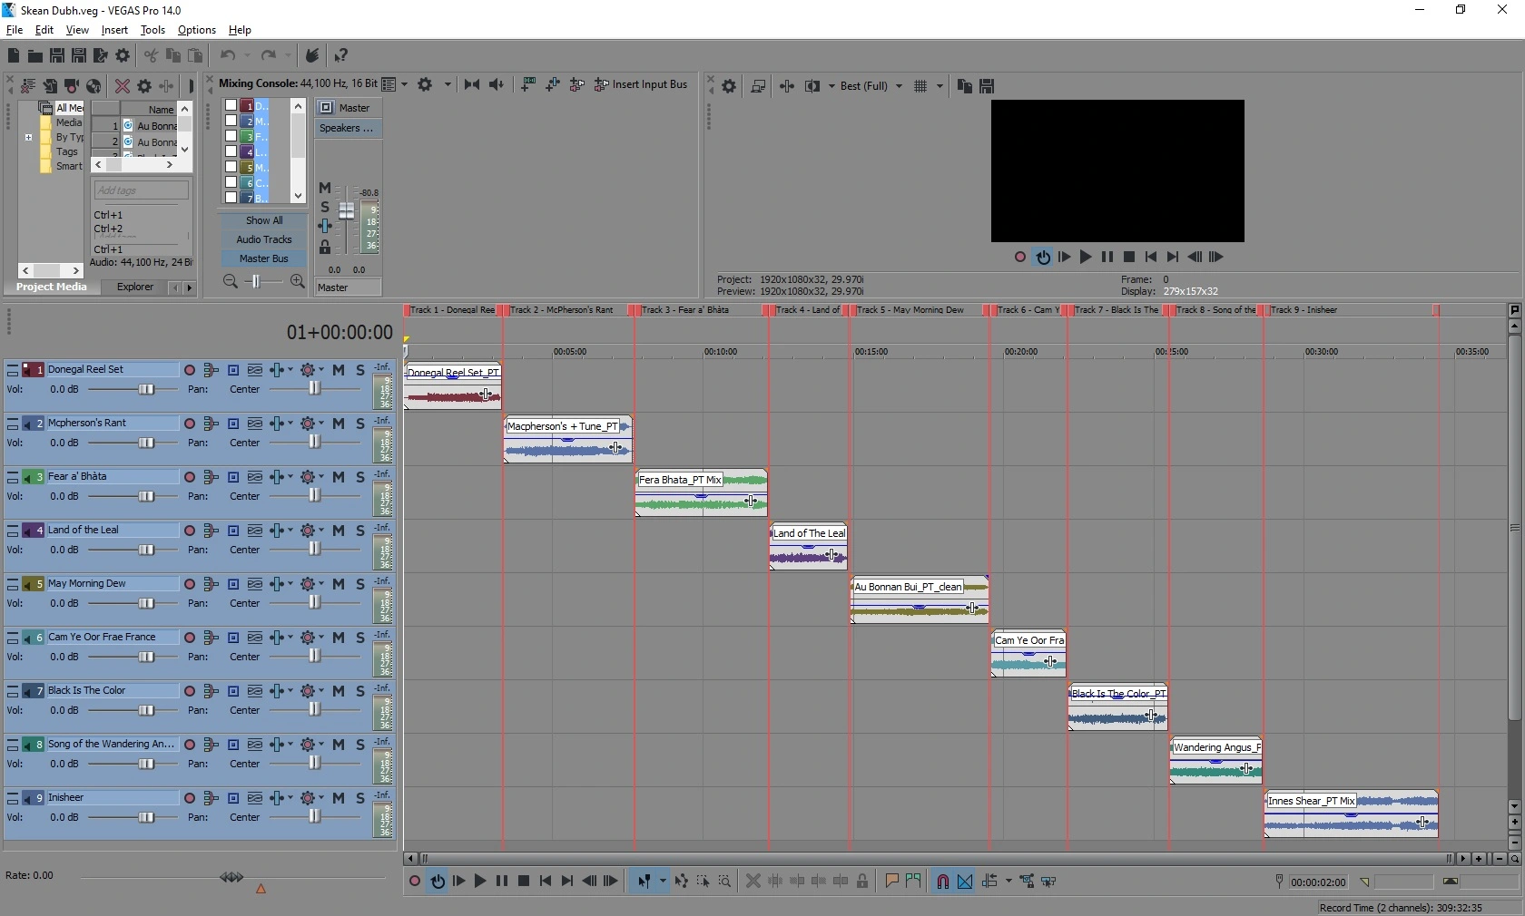The width and height of the screenshot is (1525, 916).
Task: Click the Remove selected media red X icon
Action: 122,86
